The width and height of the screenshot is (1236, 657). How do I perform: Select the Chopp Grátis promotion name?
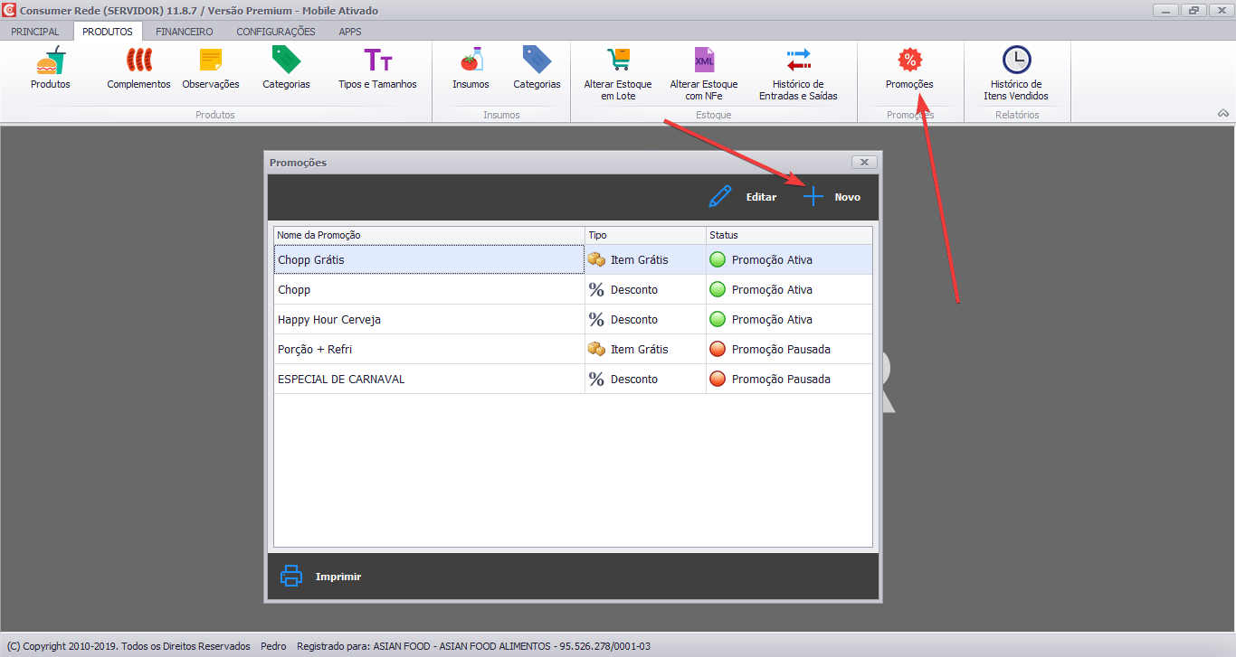coord(311,260)
